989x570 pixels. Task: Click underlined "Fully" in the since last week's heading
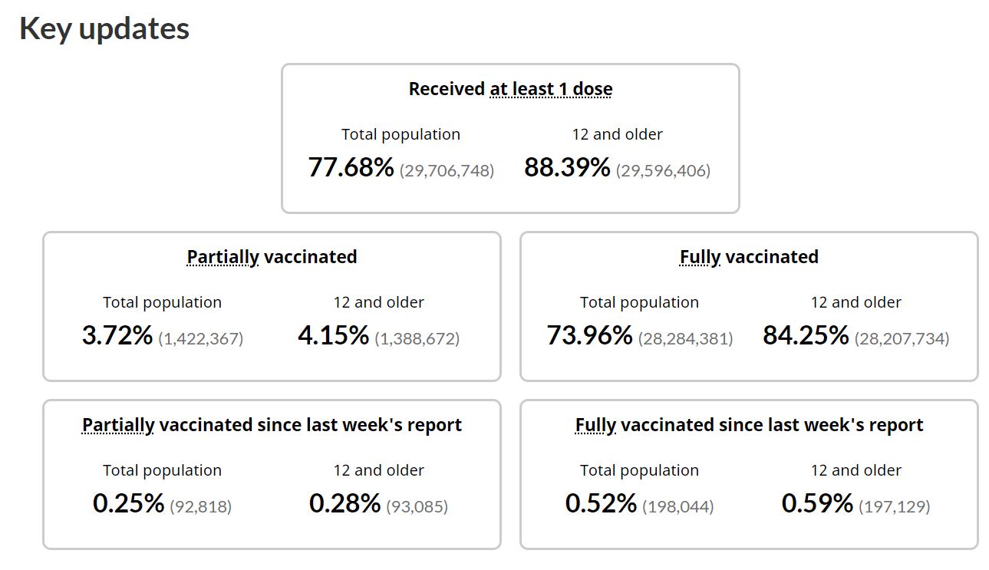click(595, 425)
